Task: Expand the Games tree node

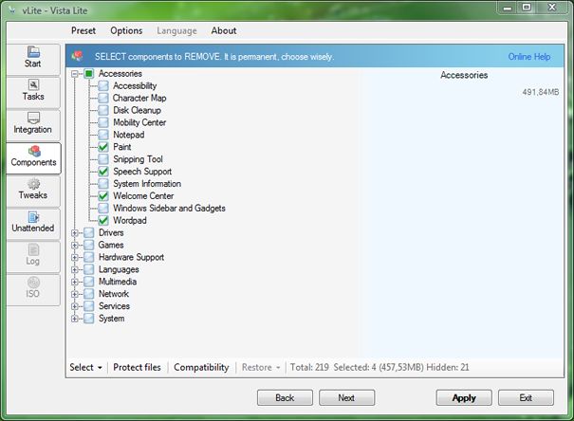Action: [x=75, y=245]
